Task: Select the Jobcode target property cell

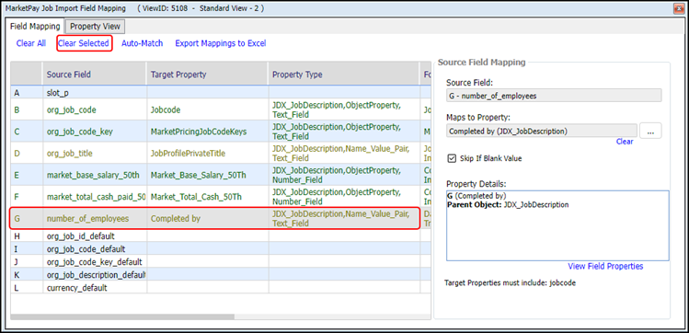Action: [x=207, y=109]
